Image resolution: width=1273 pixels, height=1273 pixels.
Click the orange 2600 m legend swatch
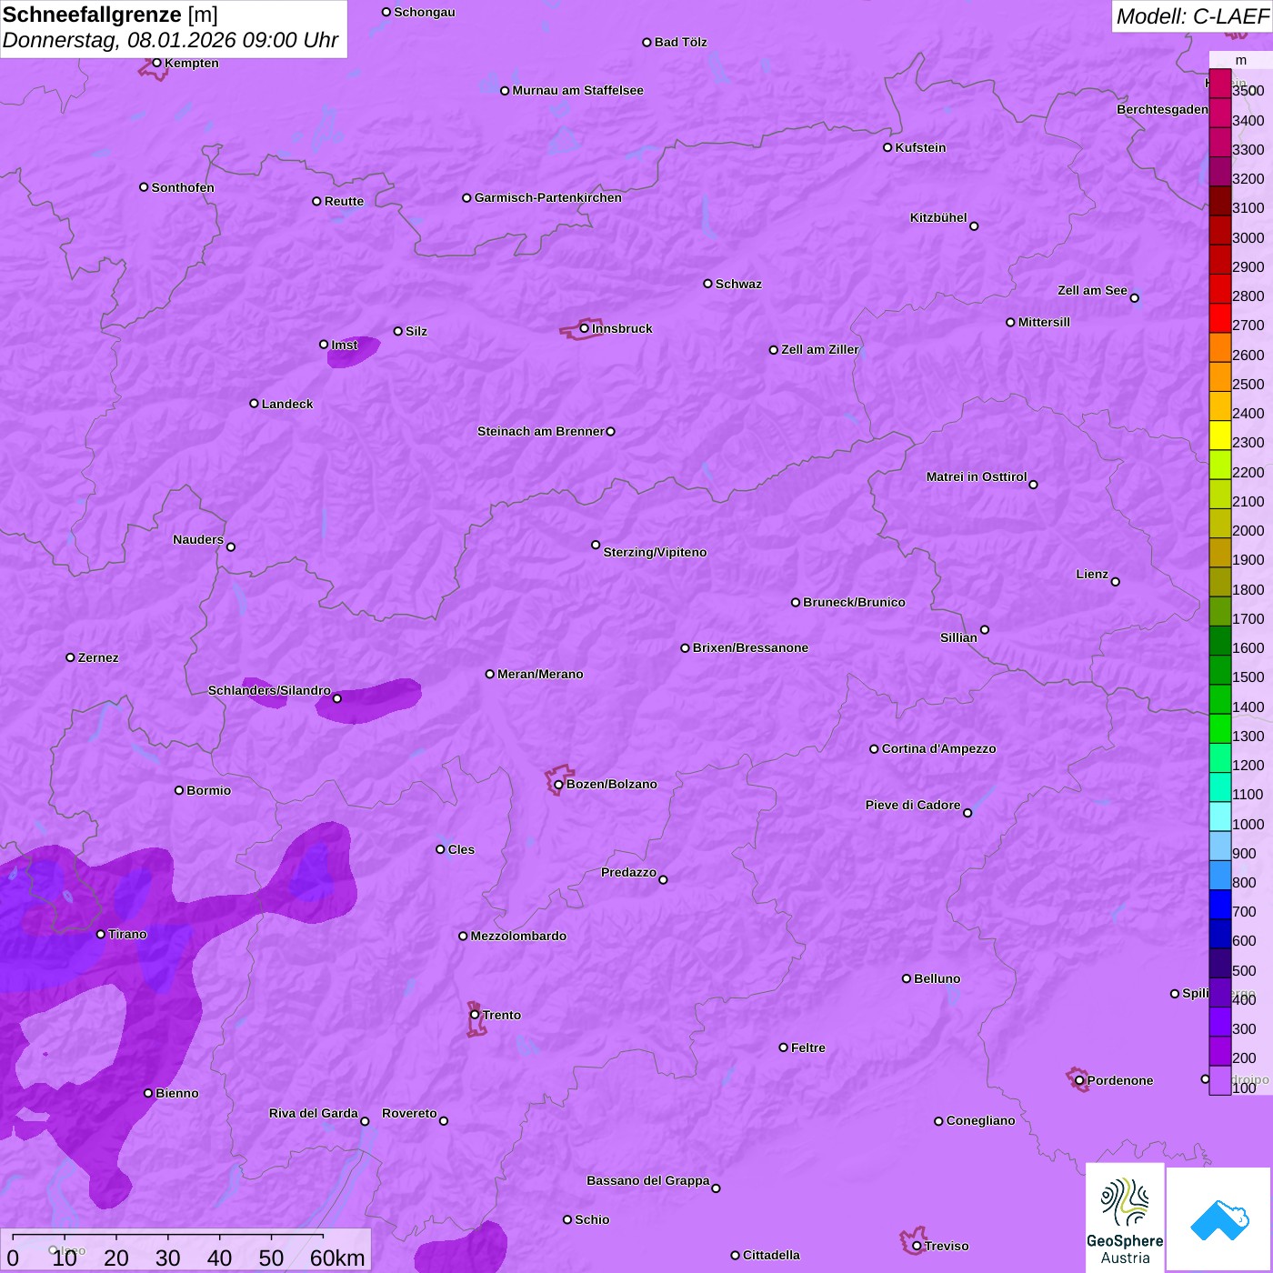tap(1220, 347)
